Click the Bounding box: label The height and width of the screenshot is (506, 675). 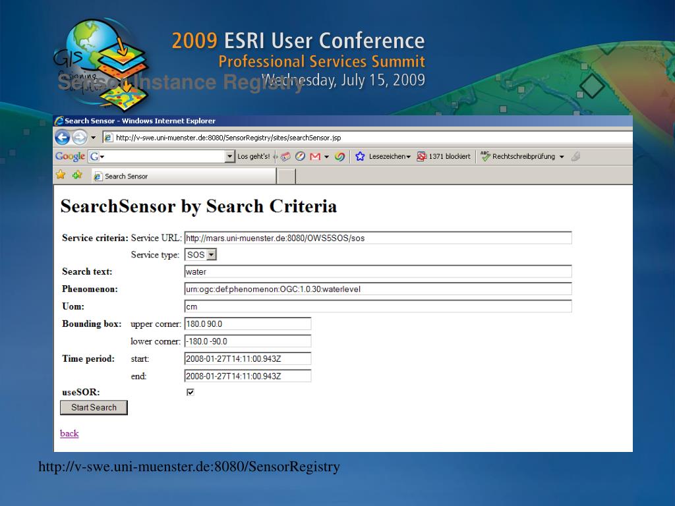(92, 323)
